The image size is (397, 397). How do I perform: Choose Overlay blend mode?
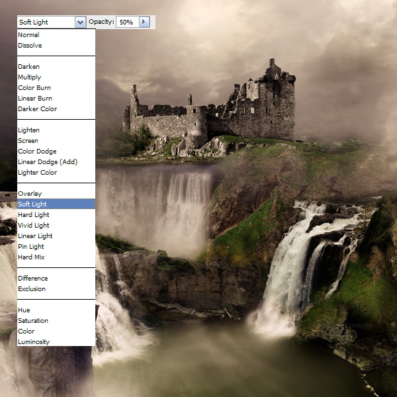[x=30, y=194]
